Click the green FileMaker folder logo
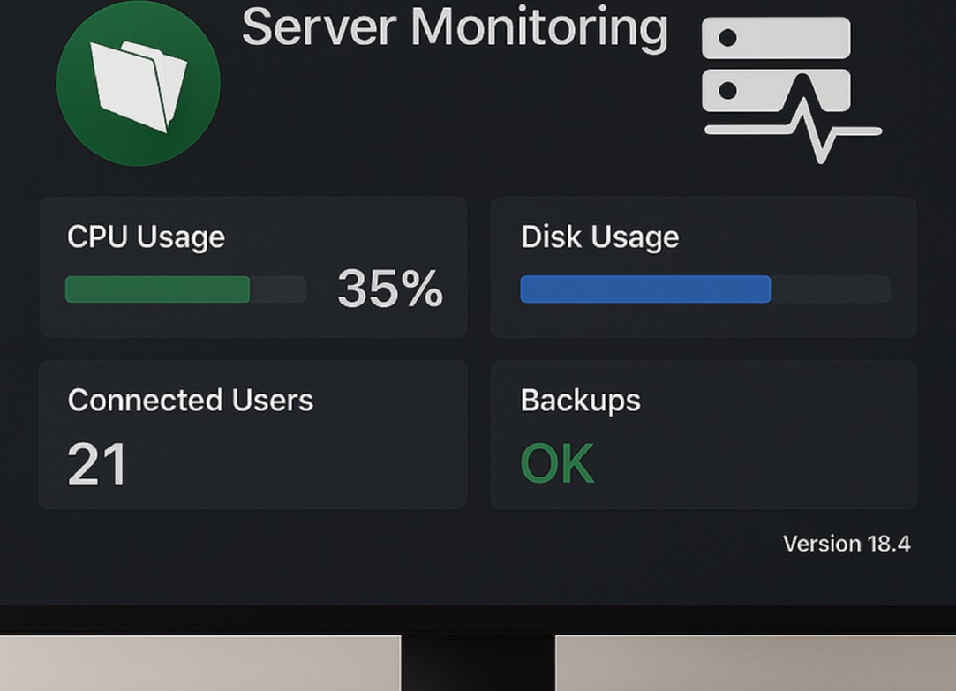Image resolution: width=956 pixels, height=691 pixels. (x=138, y=85)
